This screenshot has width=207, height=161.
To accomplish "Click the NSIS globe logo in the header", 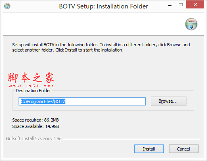I will [191, 24].
